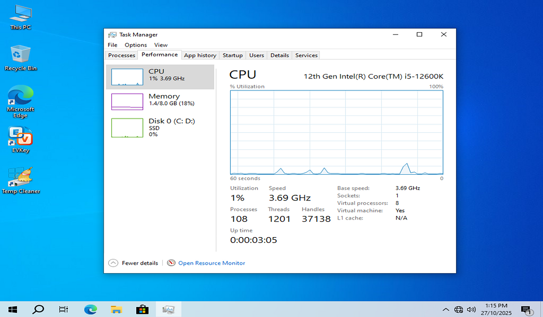Go to the Services tab
Image resolution: width=543 pixels, height=317 pixels.
[x=306, y=55]
